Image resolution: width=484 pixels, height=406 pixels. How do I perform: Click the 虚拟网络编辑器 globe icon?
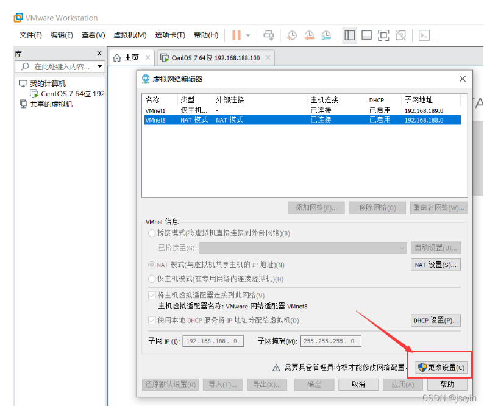coord(146,79)
